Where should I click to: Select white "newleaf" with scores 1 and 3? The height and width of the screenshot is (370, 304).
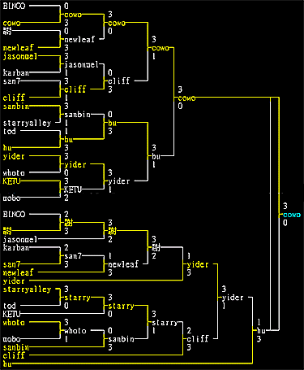pyautogui.click(x=123, y=264)
